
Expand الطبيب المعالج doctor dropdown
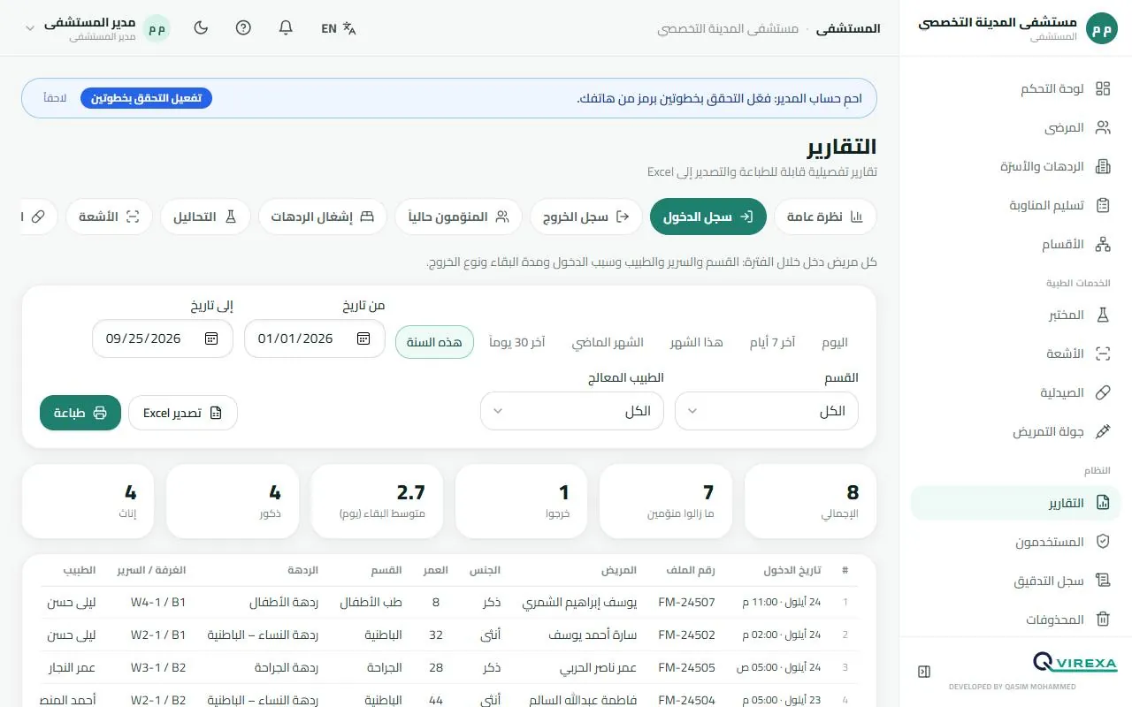tap(572, 411)
